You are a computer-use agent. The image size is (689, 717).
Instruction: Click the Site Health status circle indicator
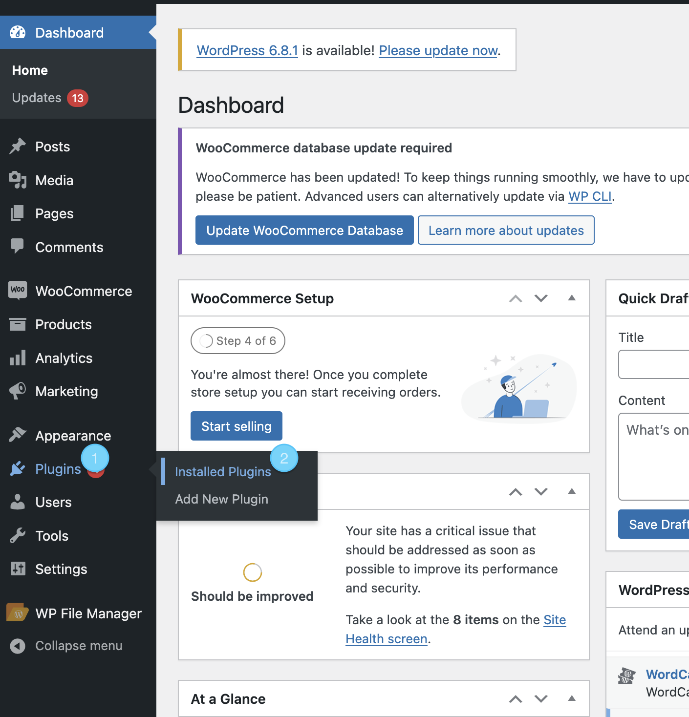(253, 572)
